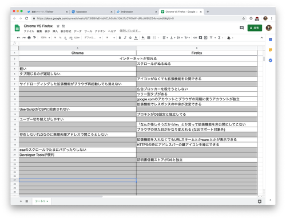Screen dimensions: 286x219
Task: Redo the last action
Action: tap(24, 38)
